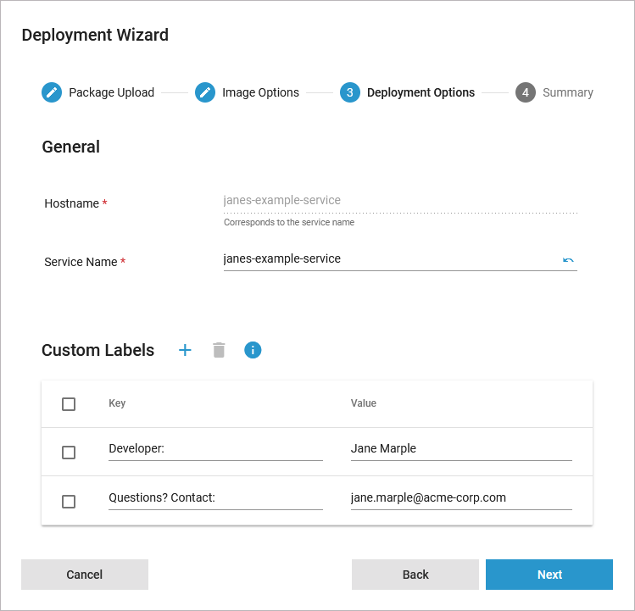Click the step 4 Summary circle icon

click(526, 92)
